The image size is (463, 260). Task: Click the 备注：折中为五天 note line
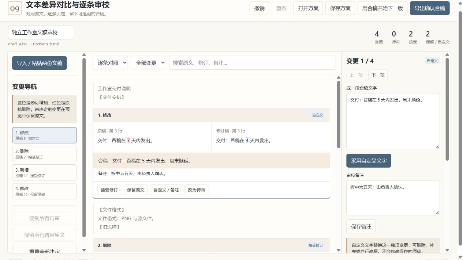point(132,174)
